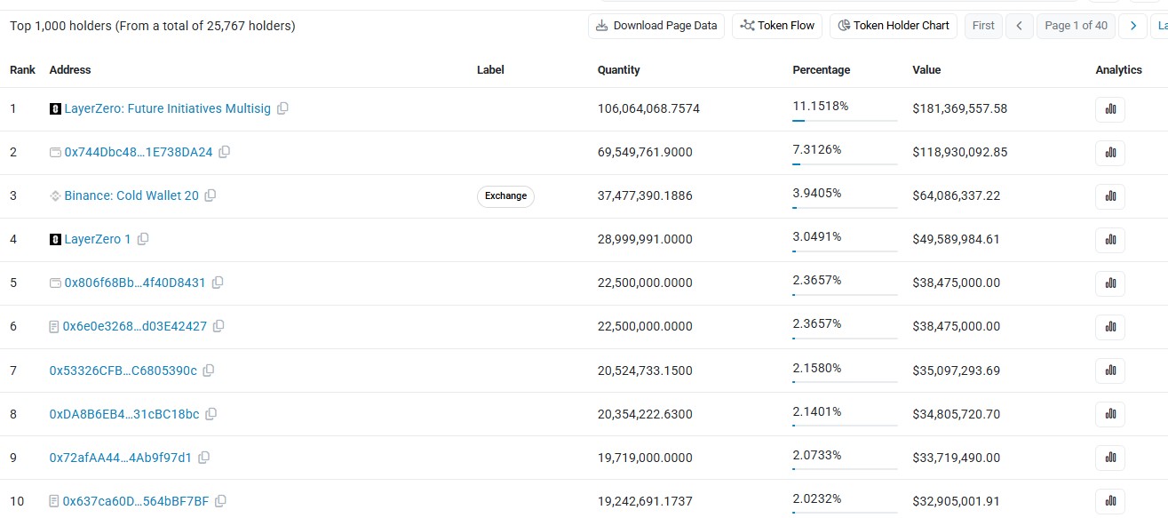Open address link 0x6e0e3268…d03E42427
Screen dimensions: 1168x518
[135, 326]
